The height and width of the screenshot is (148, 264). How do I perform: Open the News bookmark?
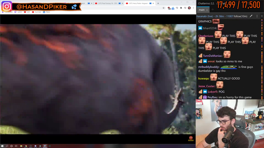[x=47, y=12]
